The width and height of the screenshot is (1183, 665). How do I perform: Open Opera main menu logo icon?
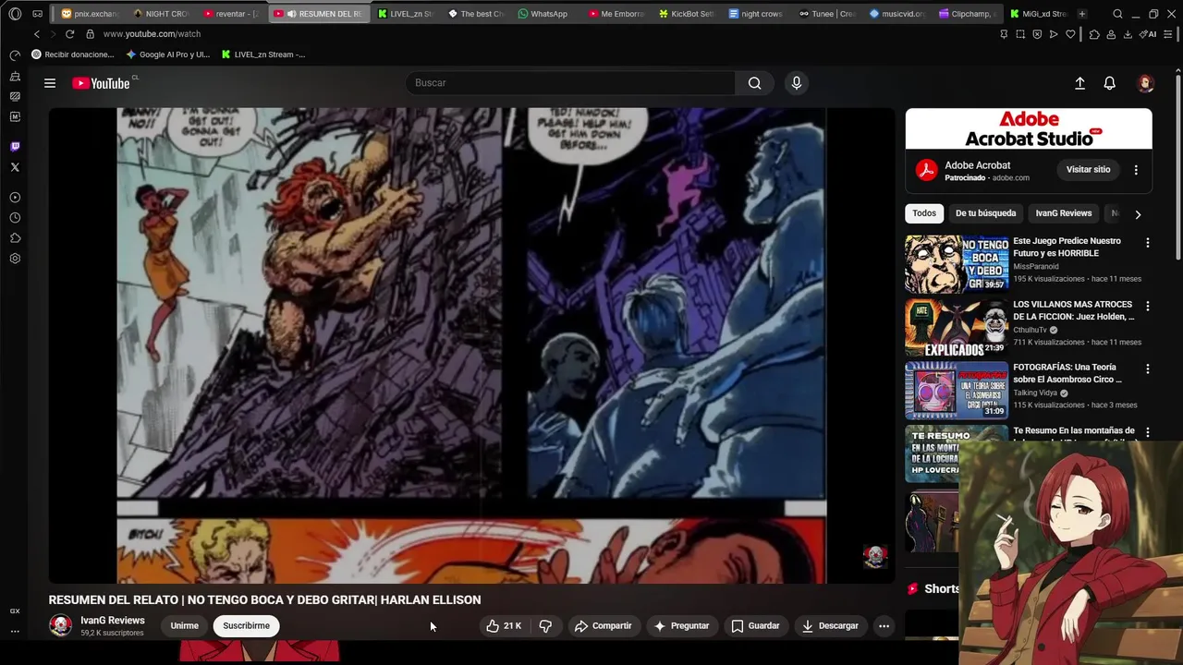(x=15, y=14)
